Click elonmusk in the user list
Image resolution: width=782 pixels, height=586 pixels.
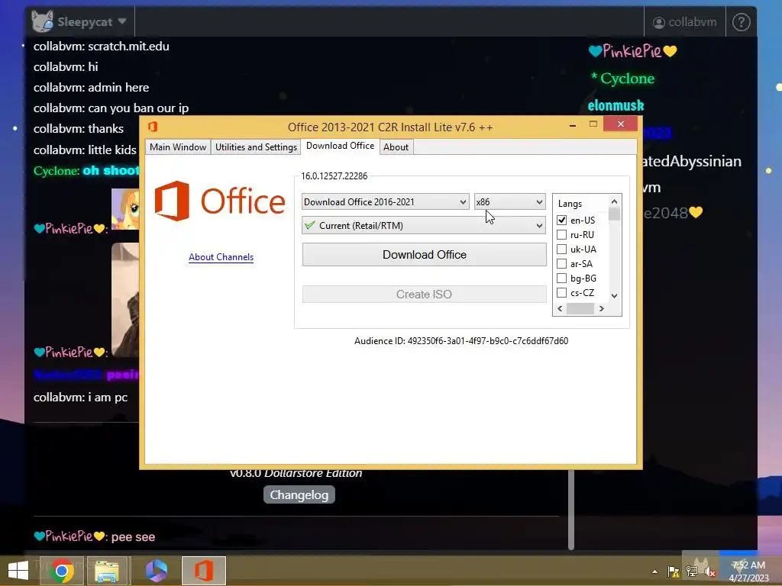point(616,105)
